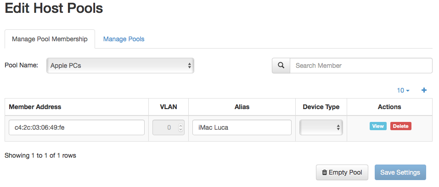
Task: Add a new pool member with plus icon
Action: pyautogui.click(x=424, y=90)
